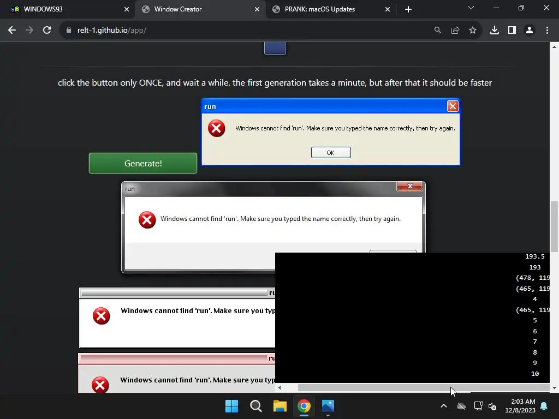Click the value 193.5 in black panel
Image resolution: width=559 pixels, height=419 pixels.
tap(535, 256)
